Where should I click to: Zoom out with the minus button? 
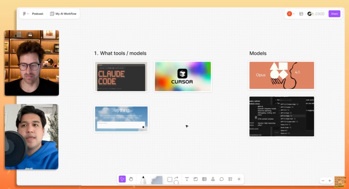point(323,181)
